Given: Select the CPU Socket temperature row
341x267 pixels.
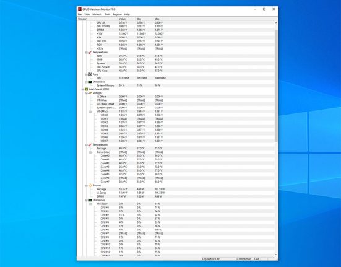Looking at the screenshot, I should [x=176, y=67].
